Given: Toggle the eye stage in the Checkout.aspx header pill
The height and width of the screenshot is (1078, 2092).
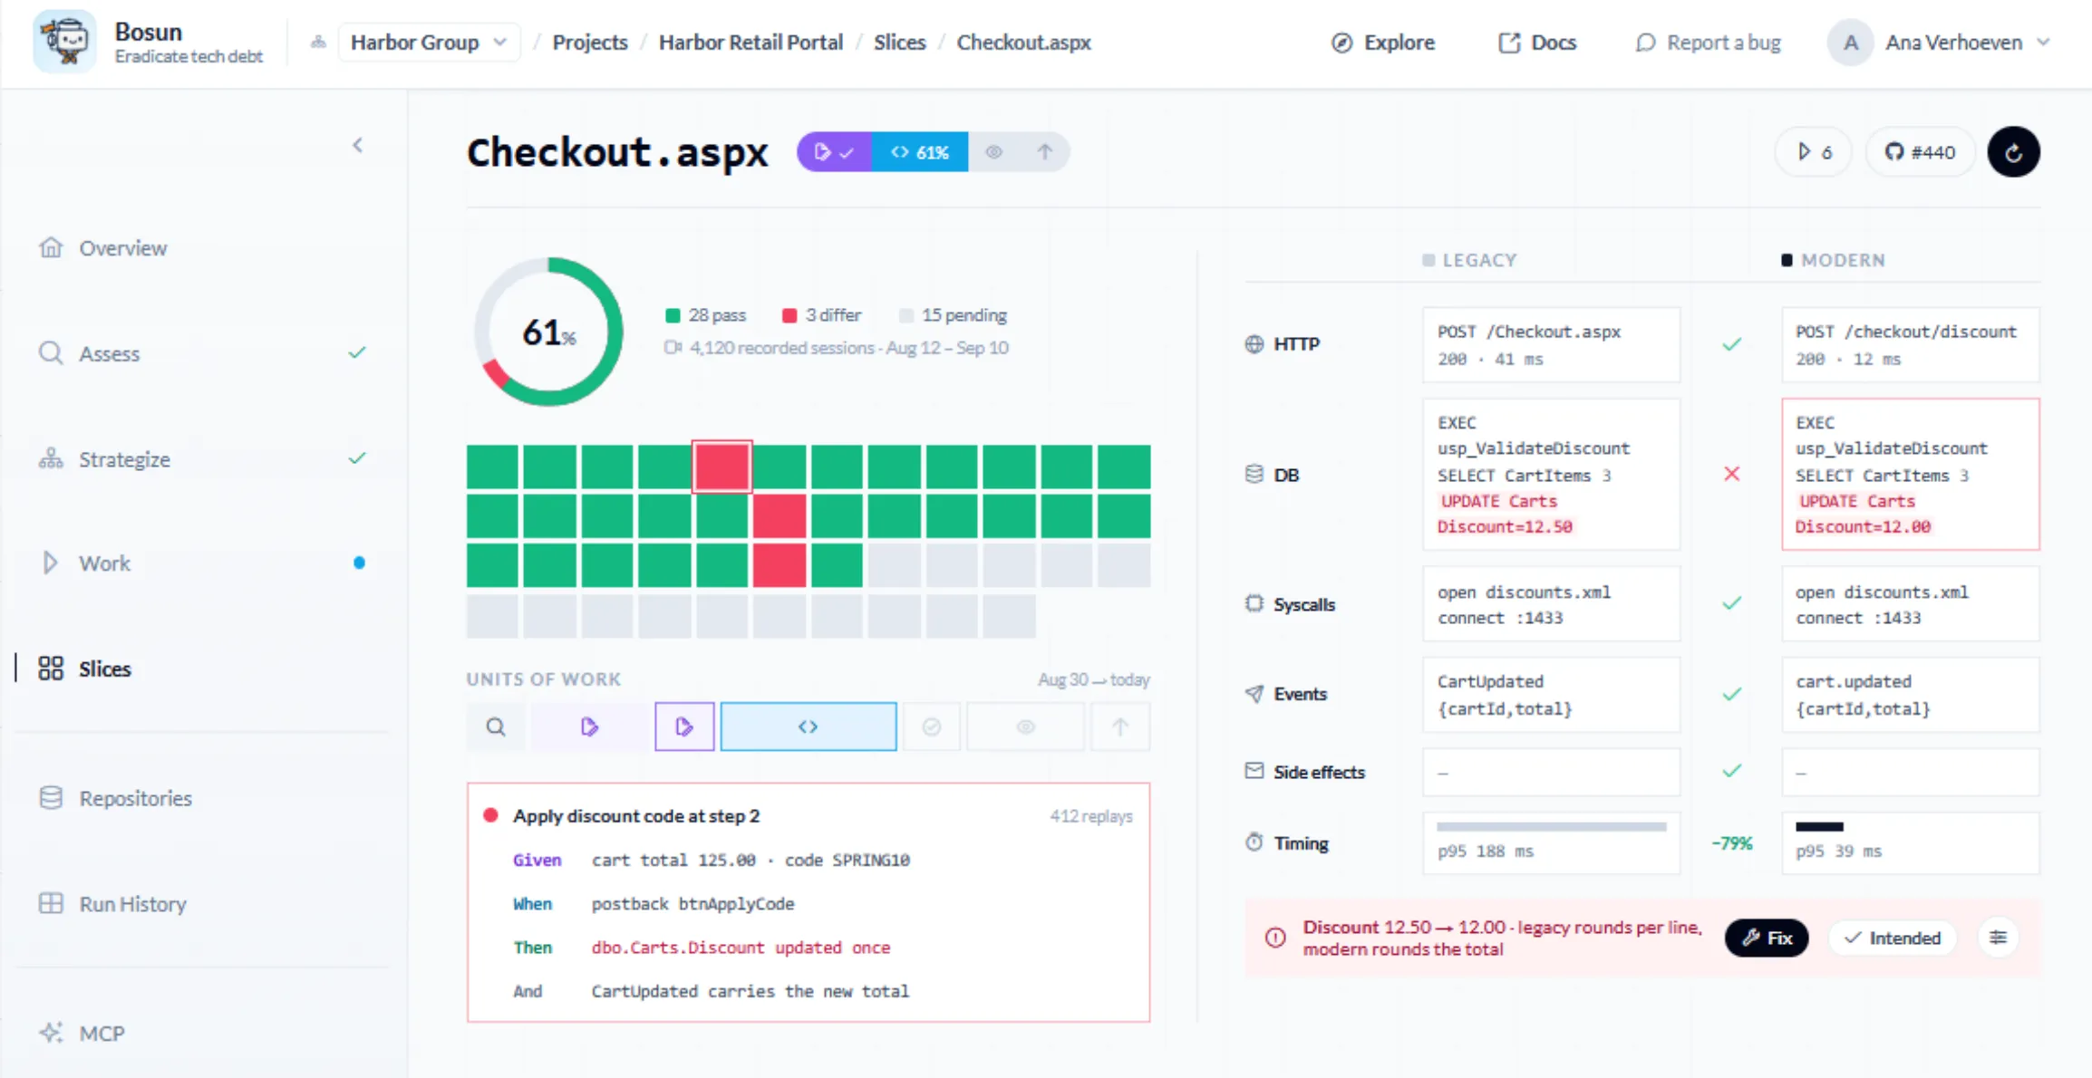Looking at the screenshot, I should click(994, 152).
